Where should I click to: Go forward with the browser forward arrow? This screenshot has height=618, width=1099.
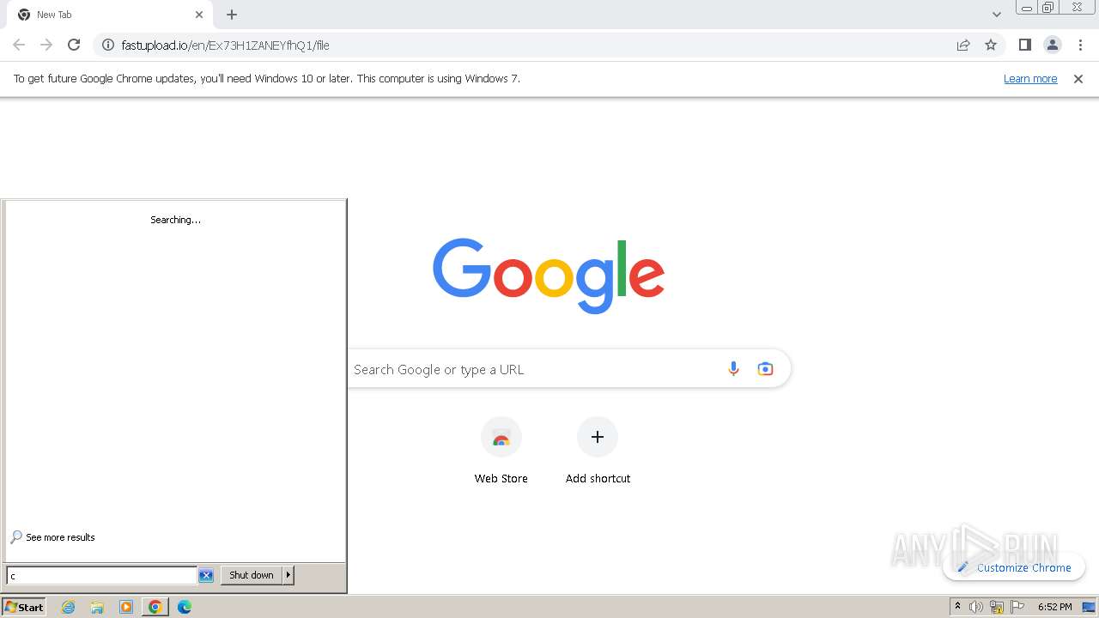coord(46,45)
